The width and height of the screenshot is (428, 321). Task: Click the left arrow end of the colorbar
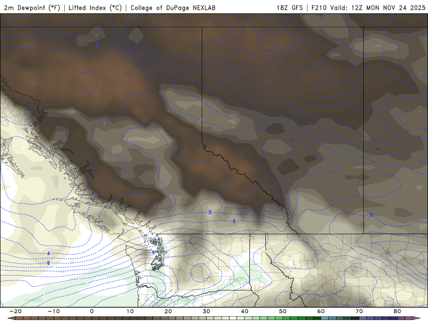(x=11, y=318)
